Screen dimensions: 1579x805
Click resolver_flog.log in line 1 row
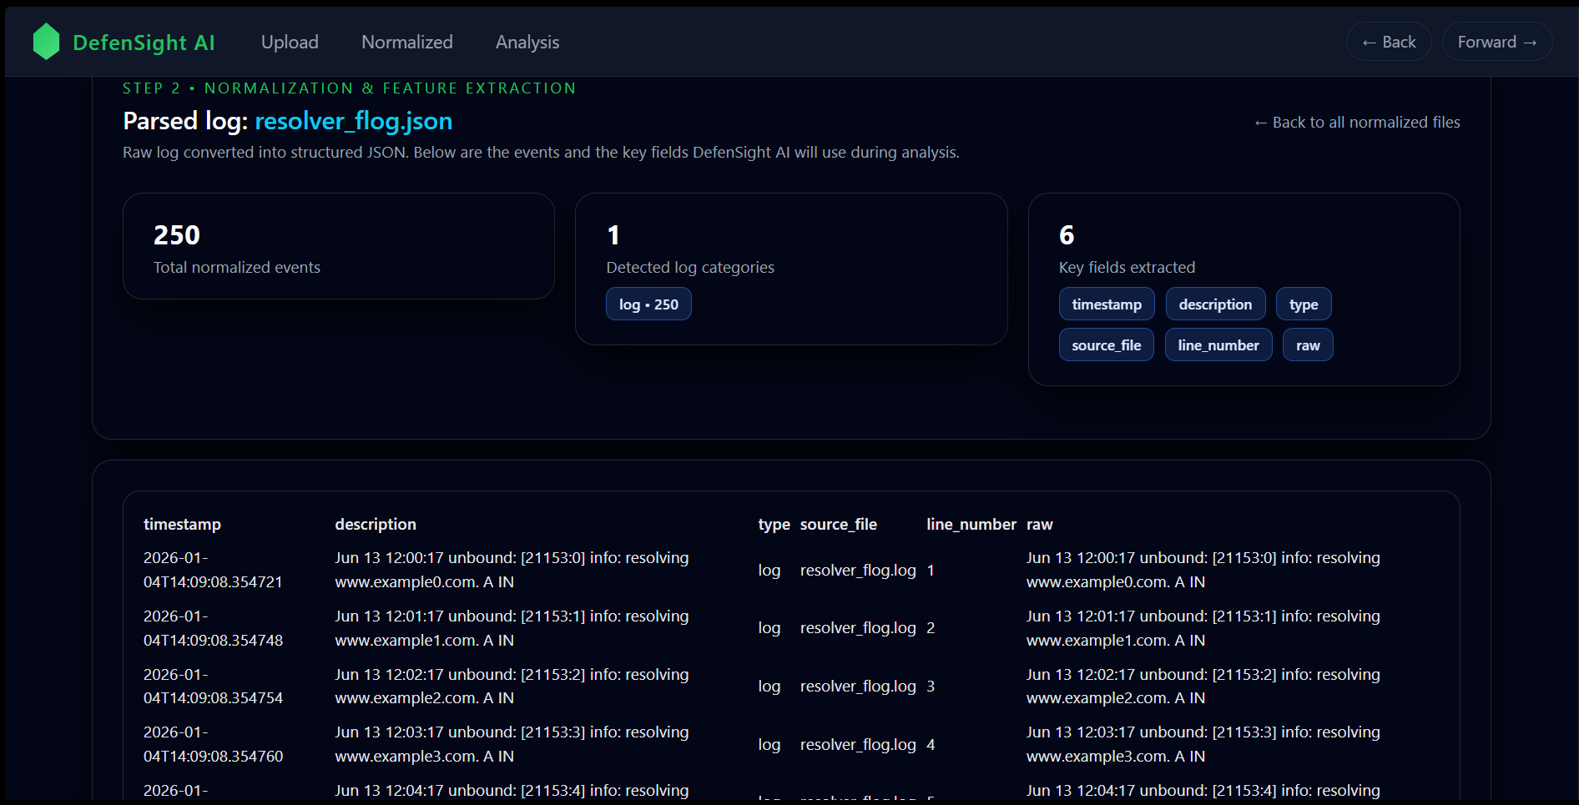858,571
